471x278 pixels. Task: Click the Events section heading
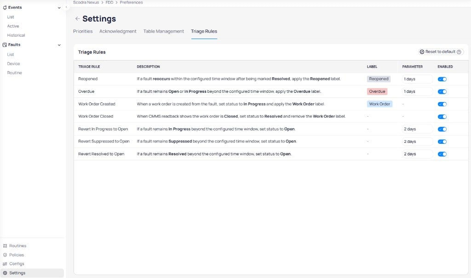tap(15, 7)
